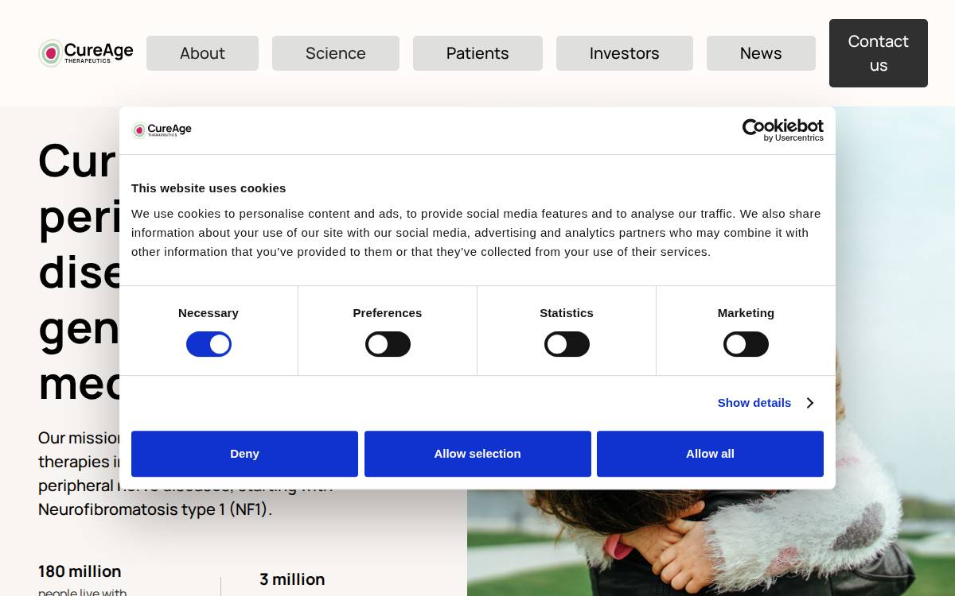This screenshot has height=596, width=955.
Task: Expand cookie details chevron arrow
Action: pos(809,403)
